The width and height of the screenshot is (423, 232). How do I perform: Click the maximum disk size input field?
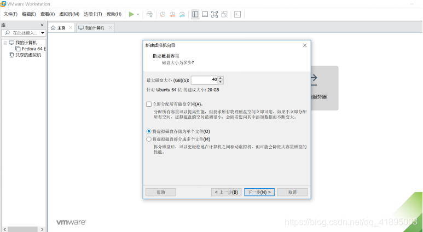click(205, 80)
